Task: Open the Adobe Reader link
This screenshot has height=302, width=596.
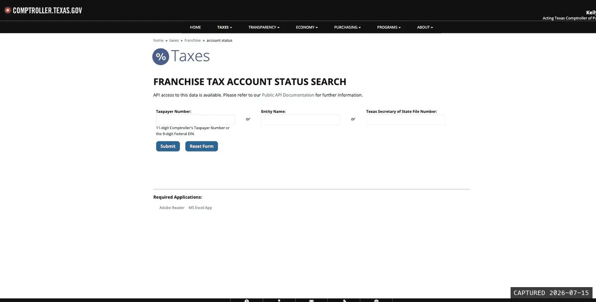Action: 172,208
